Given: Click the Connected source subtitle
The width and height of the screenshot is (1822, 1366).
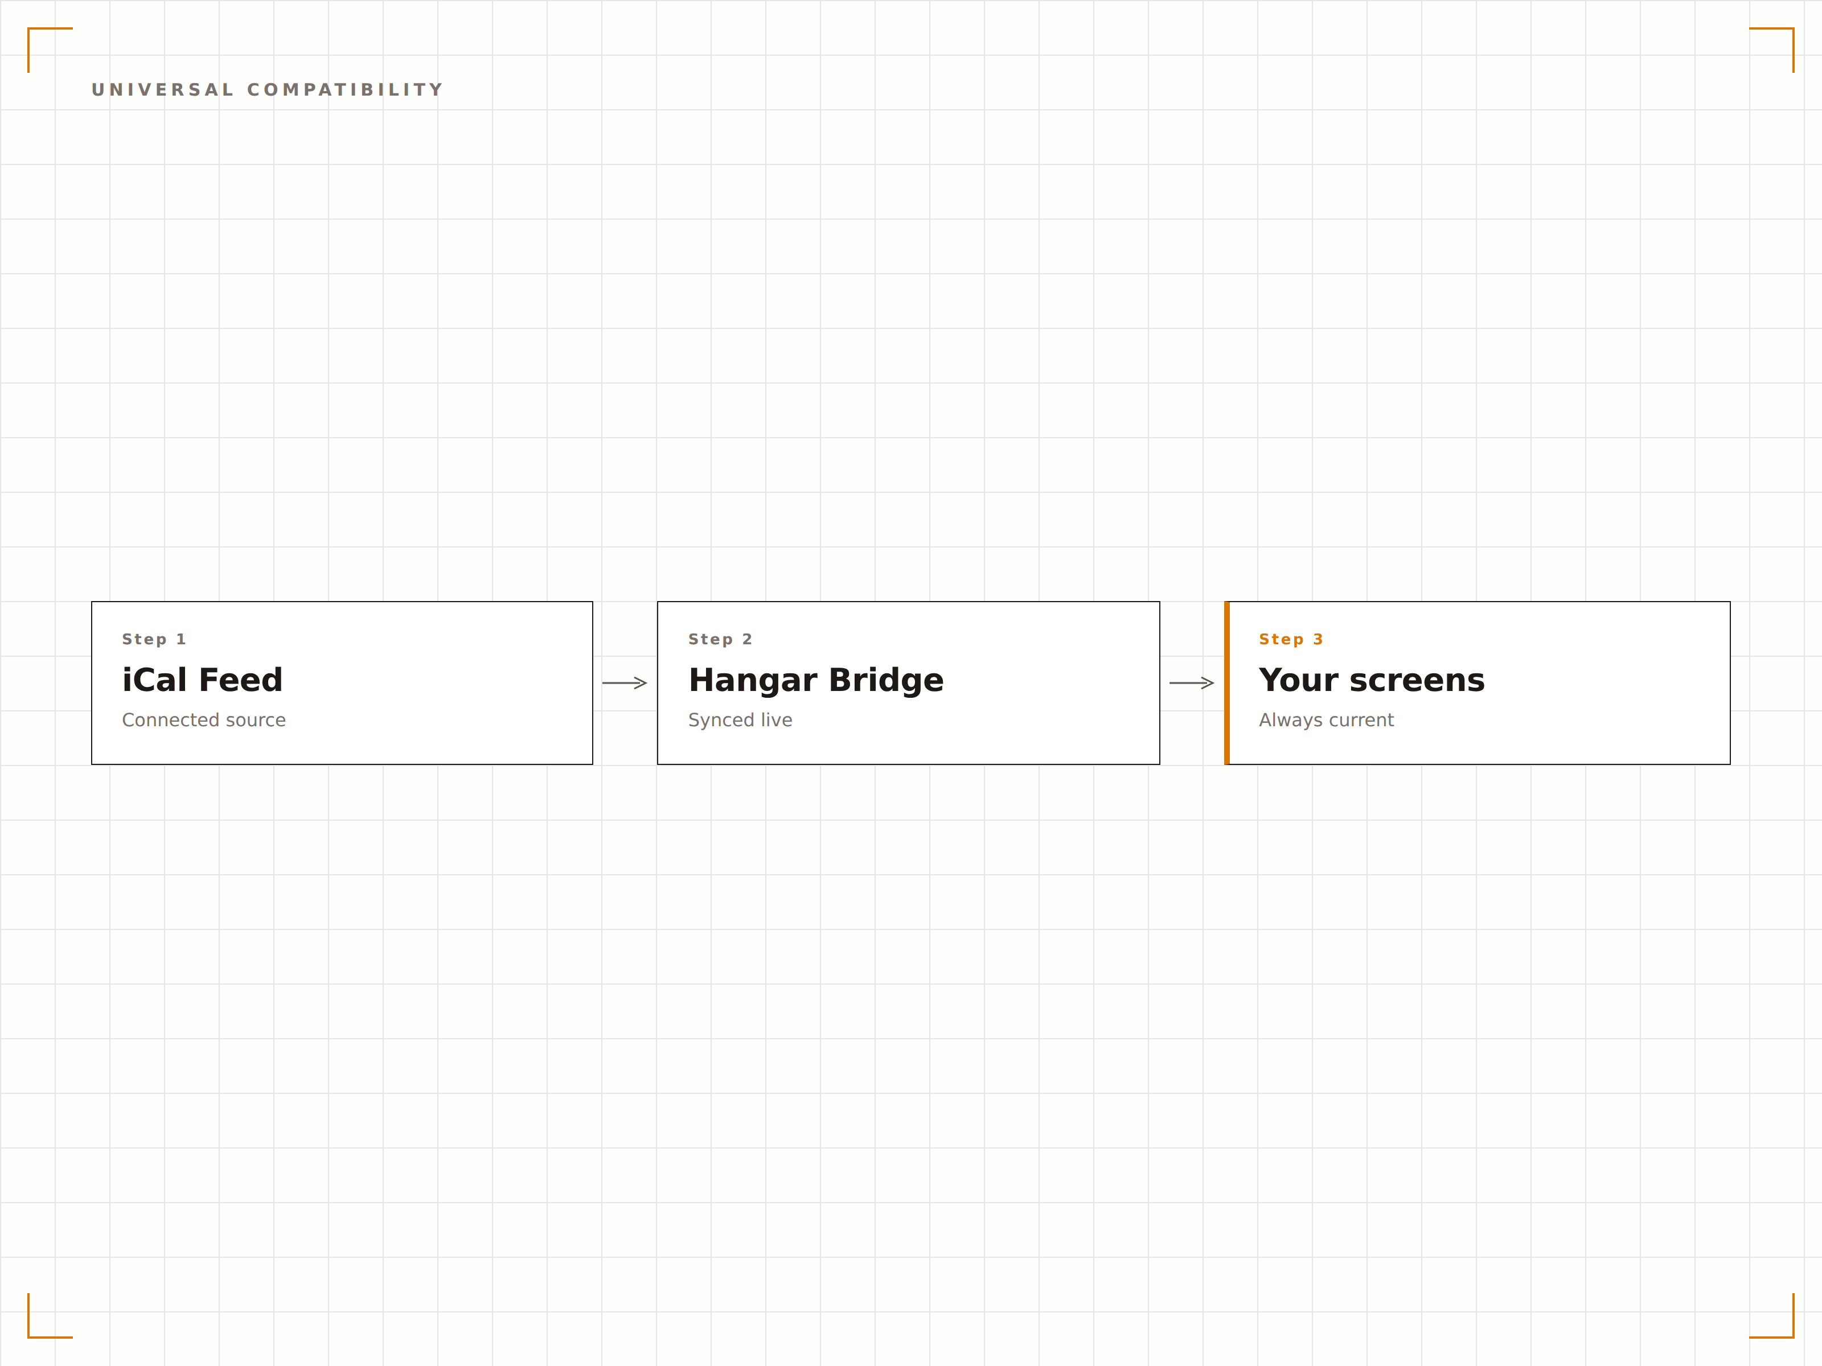Looking at the screenshot, I should [203, 719].
